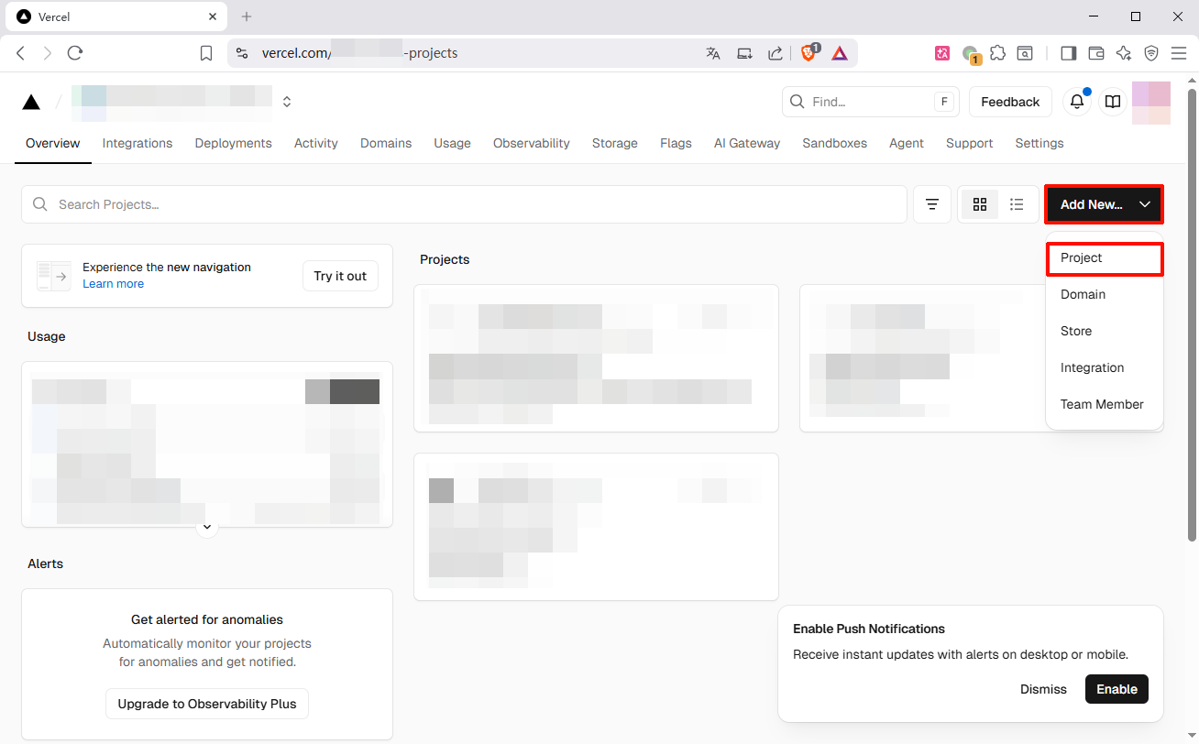Open the documentation book icon
Viewport: 1199px width, 744px height.
tap(1112, 102)
